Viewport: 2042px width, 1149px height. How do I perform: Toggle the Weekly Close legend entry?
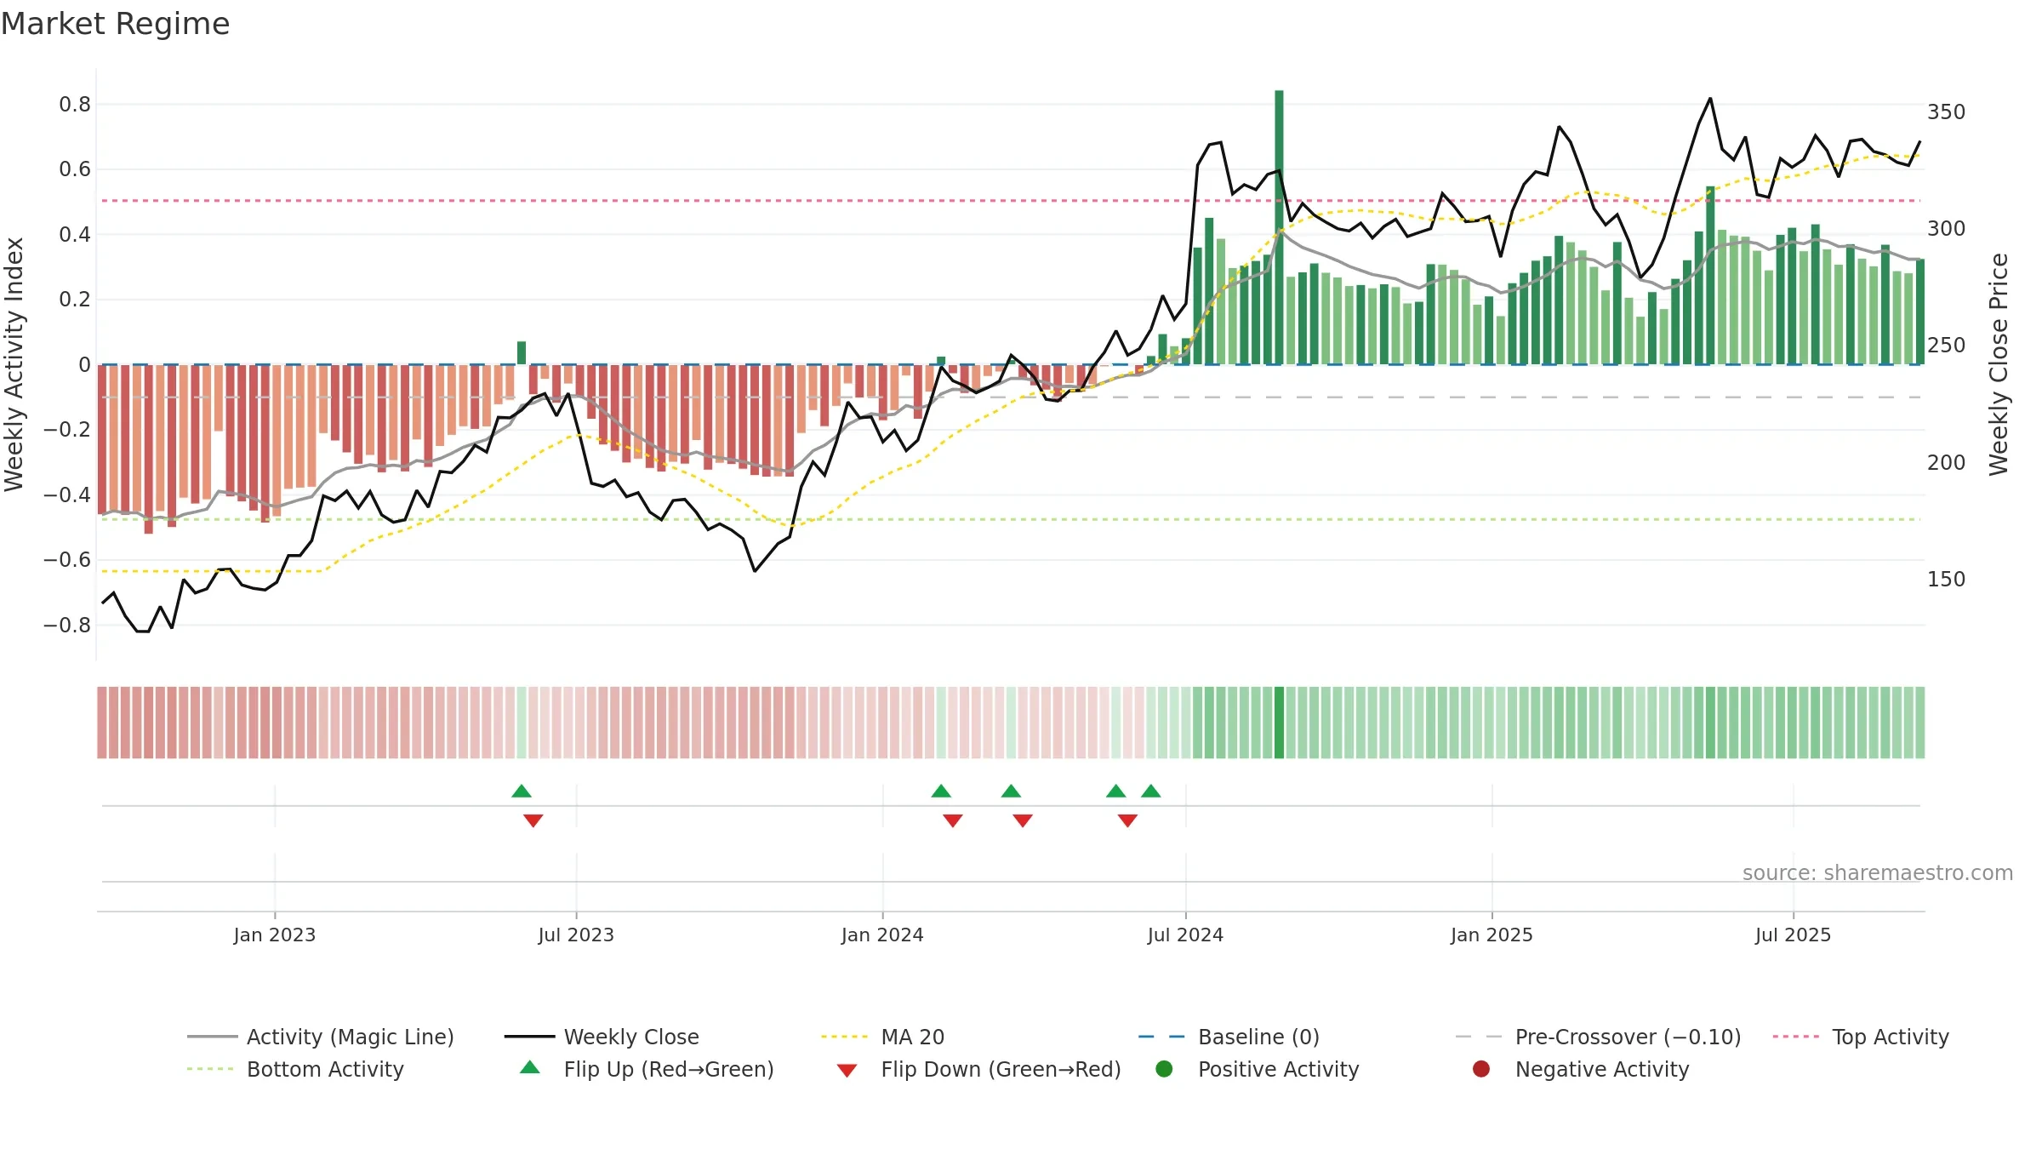(602, 1037)
